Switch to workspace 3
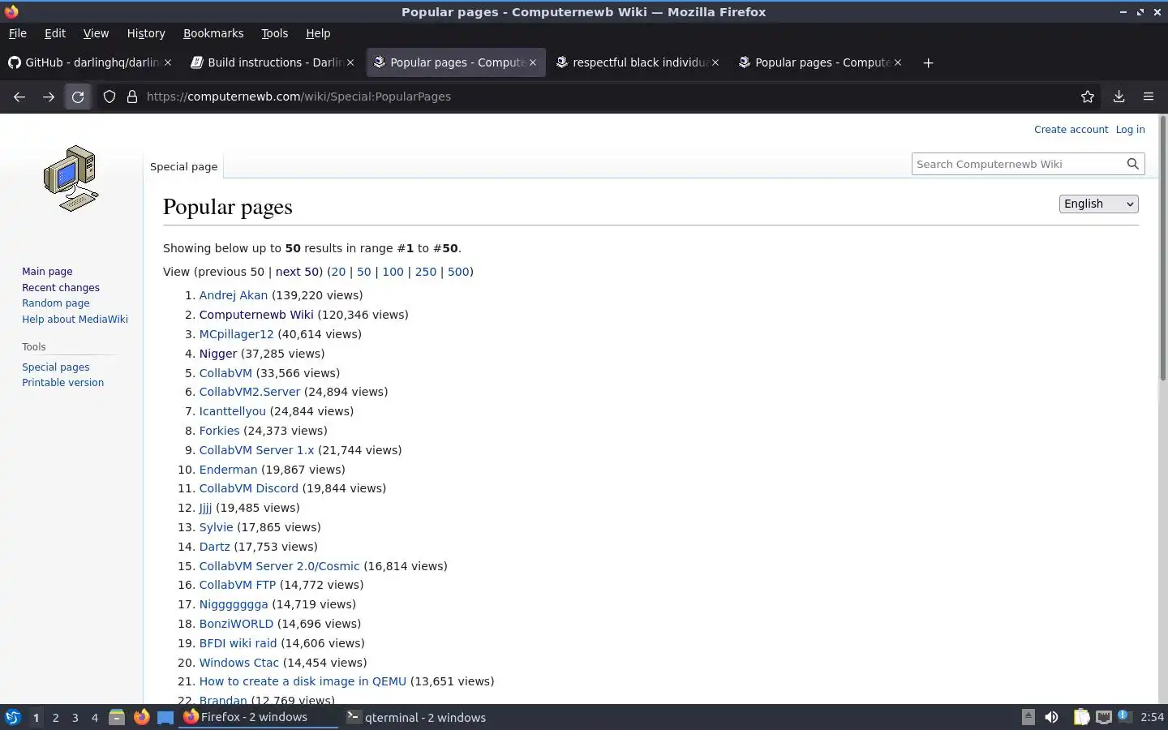Screen dimensions: 1168x730 (x=75, y=717)
